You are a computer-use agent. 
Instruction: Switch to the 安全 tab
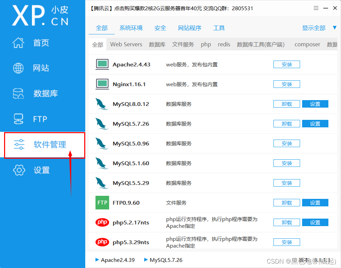tap(160, 28)
